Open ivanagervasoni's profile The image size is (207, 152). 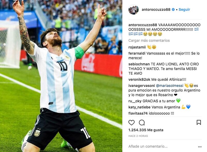pos(142,86)
